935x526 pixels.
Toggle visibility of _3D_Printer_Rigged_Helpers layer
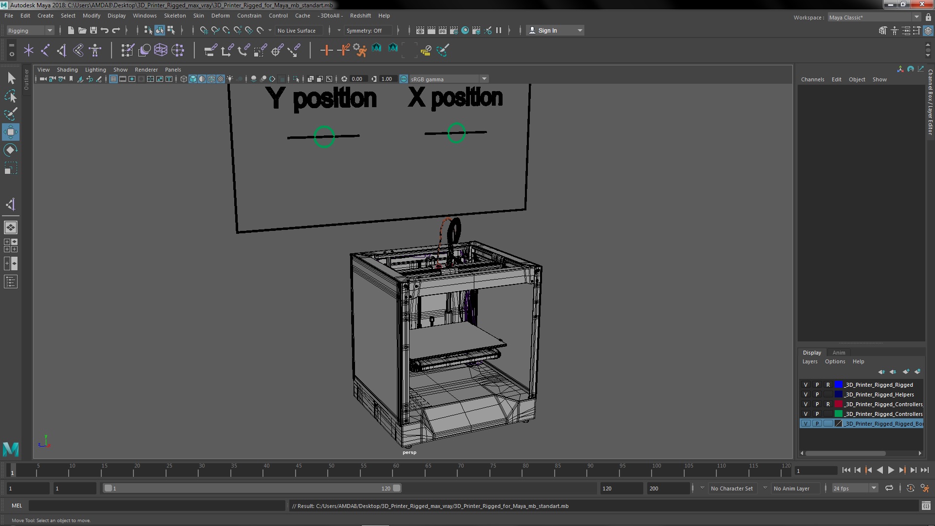coord(805,394)
